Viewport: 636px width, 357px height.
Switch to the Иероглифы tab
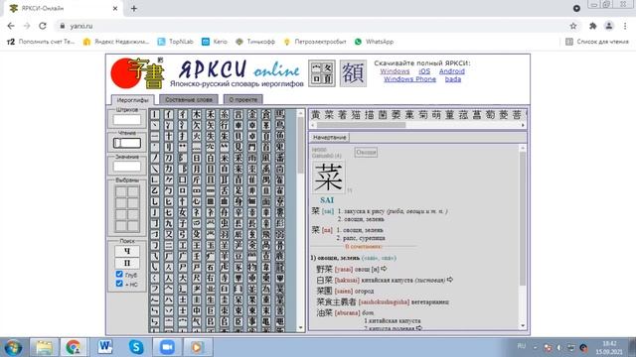click(x=132, y=100)
